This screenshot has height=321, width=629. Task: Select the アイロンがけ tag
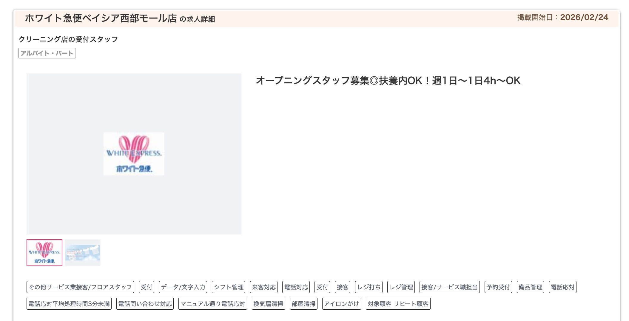tap(342, 304)
